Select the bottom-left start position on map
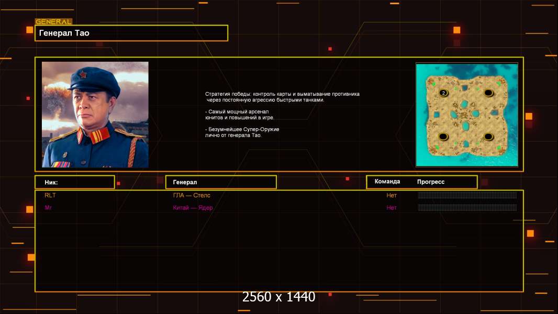 click(x=443, y=136)
